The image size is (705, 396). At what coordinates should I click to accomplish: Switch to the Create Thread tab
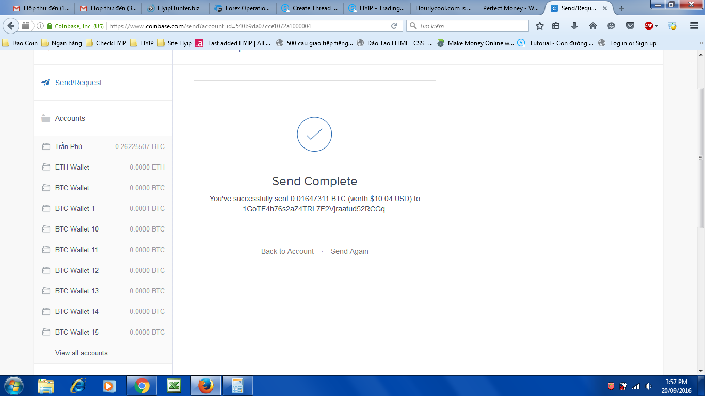(310, 8)
